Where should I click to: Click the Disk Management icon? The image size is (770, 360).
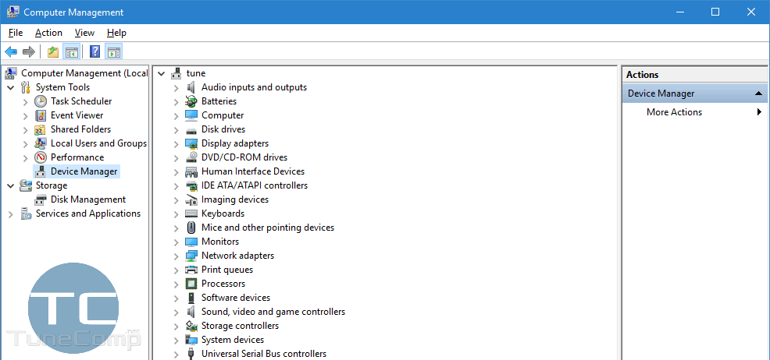[x=41, y=199]
